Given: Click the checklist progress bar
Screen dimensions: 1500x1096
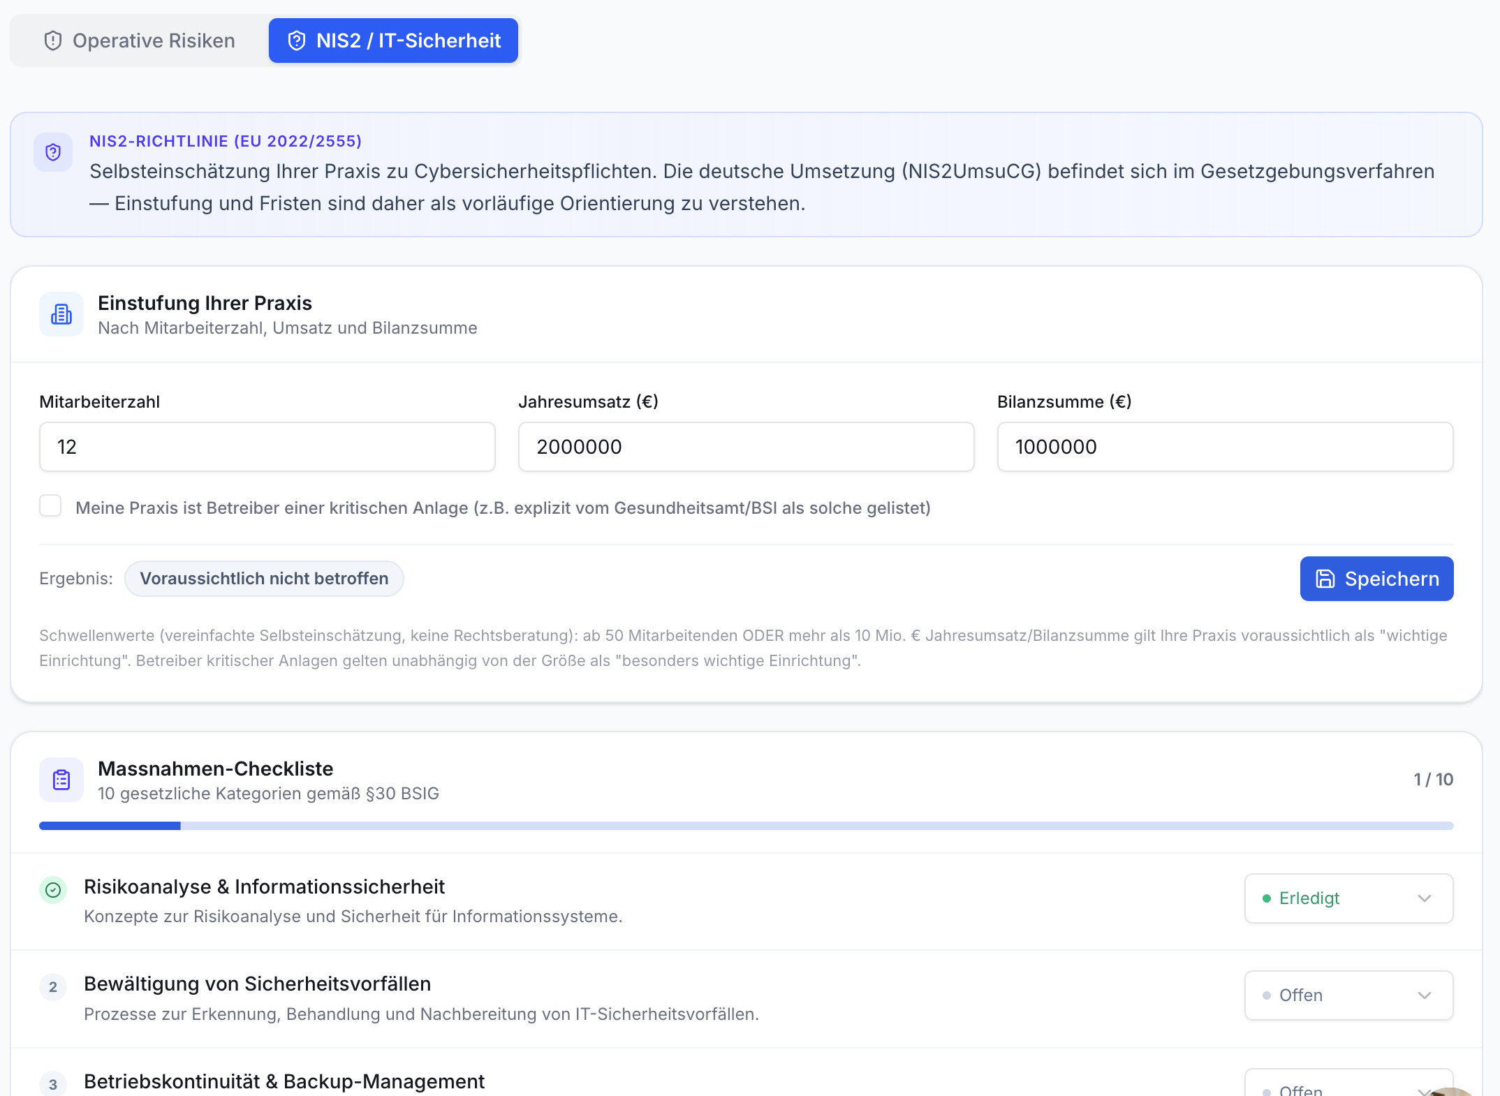Looking at the screenshot, I should pyautogui.click(x=747, y=826).
